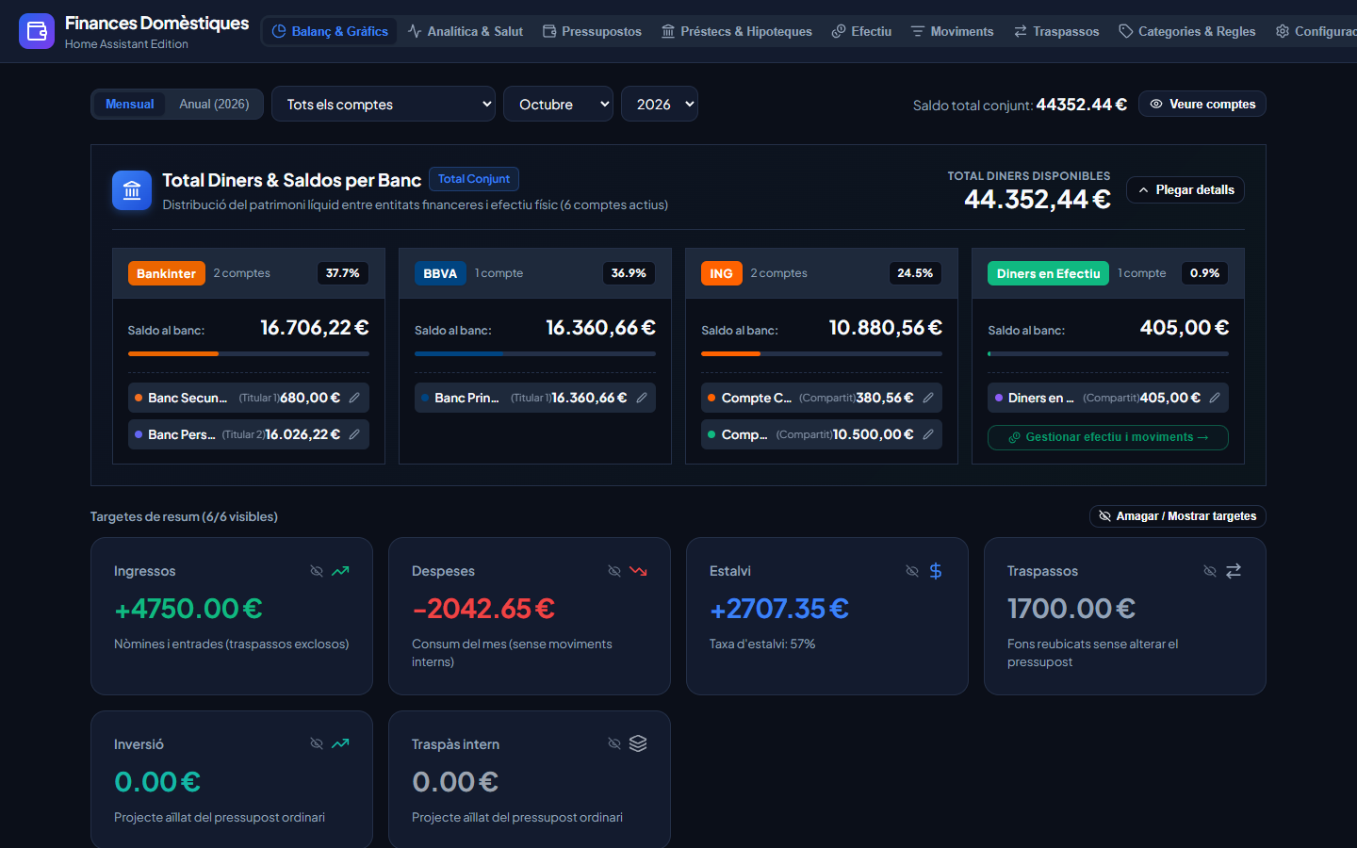
Task: Click the bank building icon next to Total Diners
Action: tap(132, 190)
